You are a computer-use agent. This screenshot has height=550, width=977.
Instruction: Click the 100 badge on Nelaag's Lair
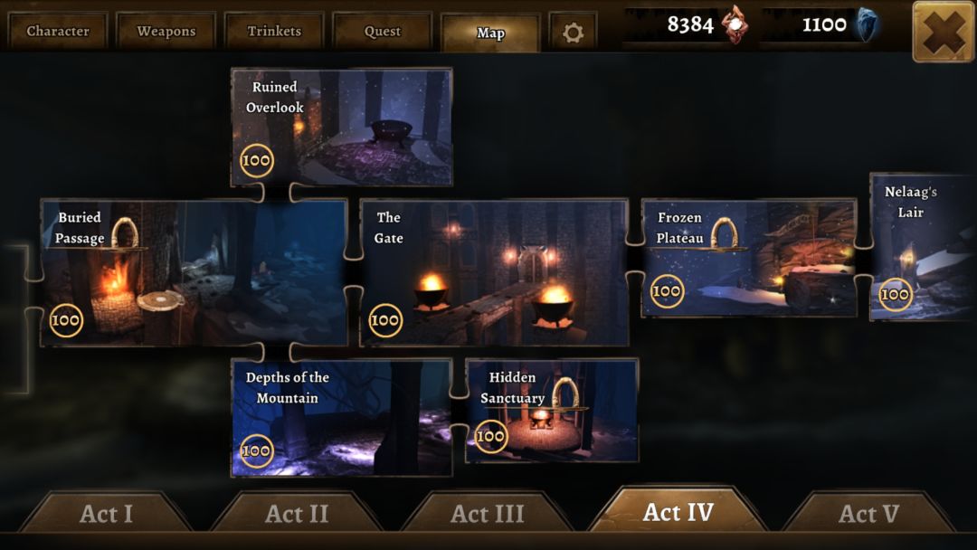pyautogui.click(x=896, y=294)
